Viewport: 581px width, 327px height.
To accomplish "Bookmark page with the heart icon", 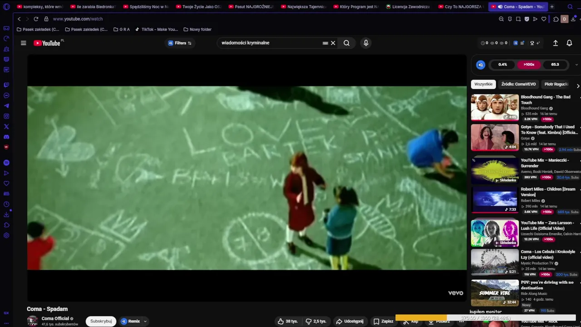I will pos(544,19).
